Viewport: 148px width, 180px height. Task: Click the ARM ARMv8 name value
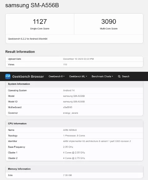[70, 130]
